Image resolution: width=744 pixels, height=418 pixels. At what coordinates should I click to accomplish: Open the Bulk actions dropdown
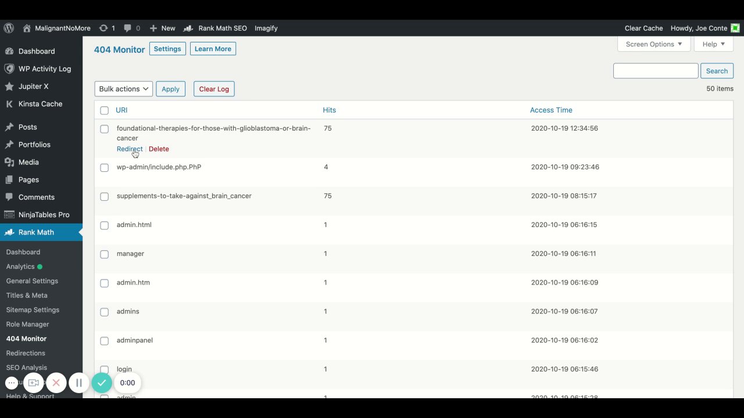123,89
